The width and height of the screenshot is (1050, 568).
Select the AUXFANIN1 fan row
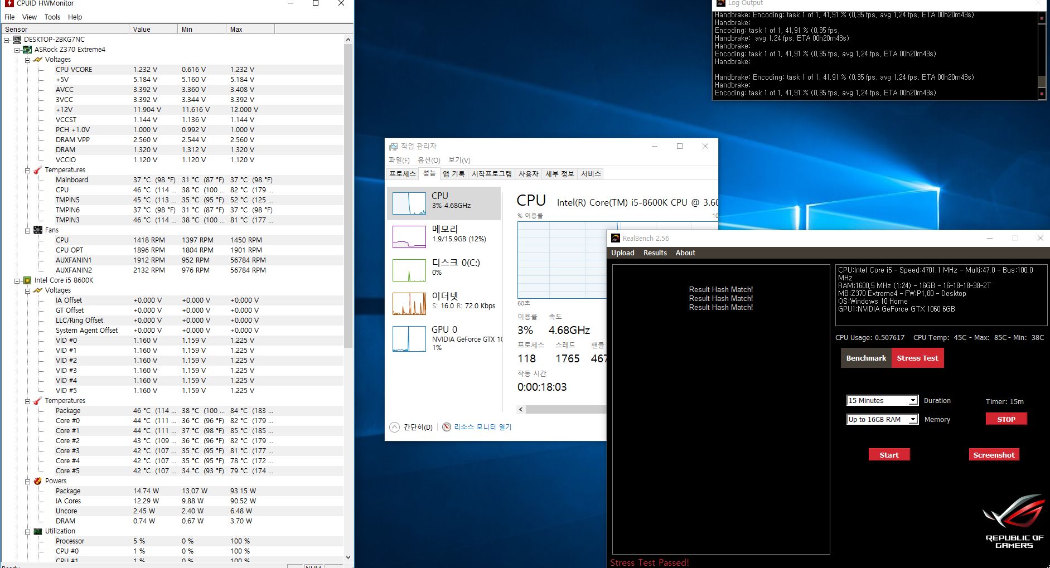click(172, 260)
